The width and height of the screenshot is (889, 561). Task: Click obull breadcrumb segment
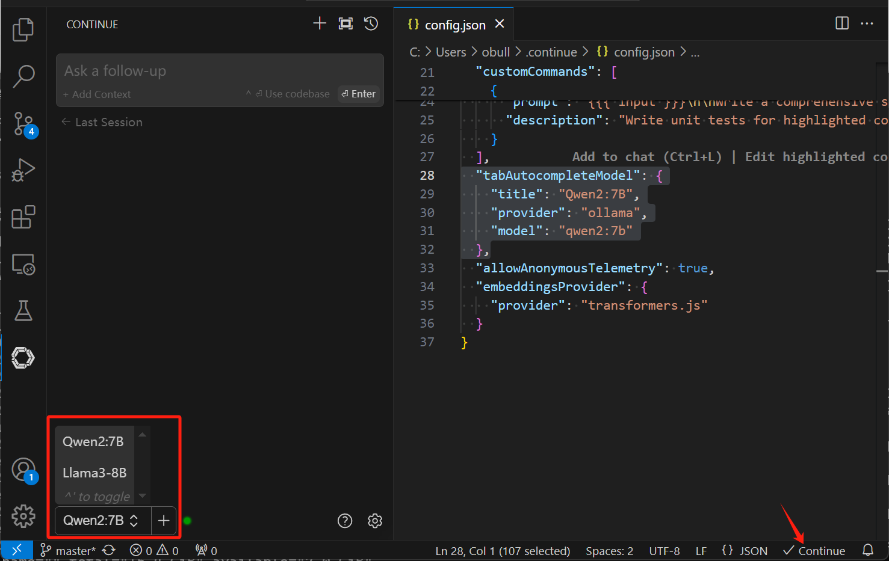496,52
